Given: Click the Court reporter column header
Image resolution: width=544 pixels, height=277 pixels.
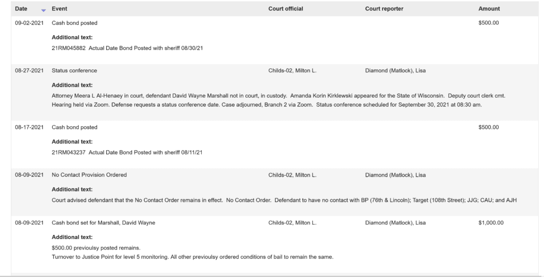Looking at the screenshot, I should pyautogui.click(x=384, y=8).
